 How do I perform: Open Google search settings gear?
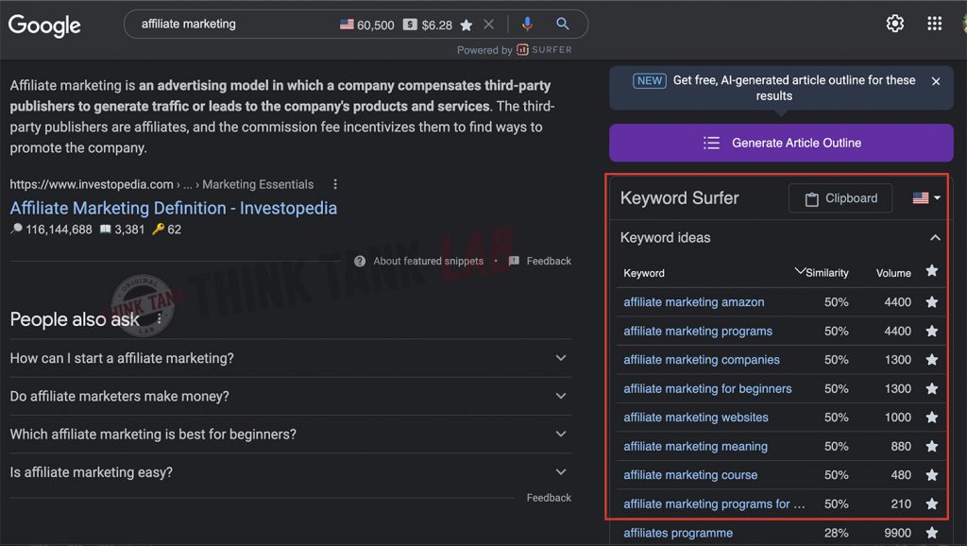coord(894,23)
